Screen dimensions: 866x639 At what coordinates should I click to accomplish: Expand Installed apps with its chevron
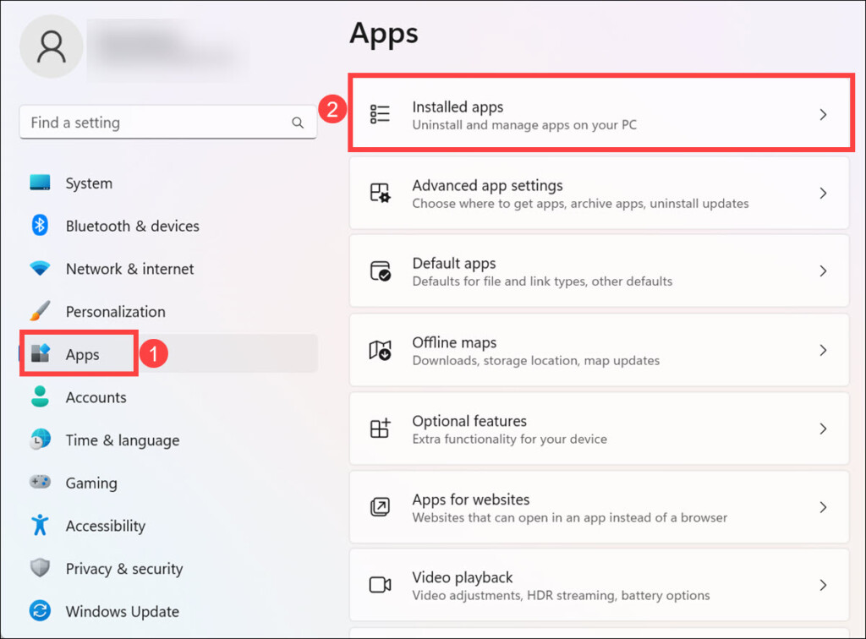823,115
